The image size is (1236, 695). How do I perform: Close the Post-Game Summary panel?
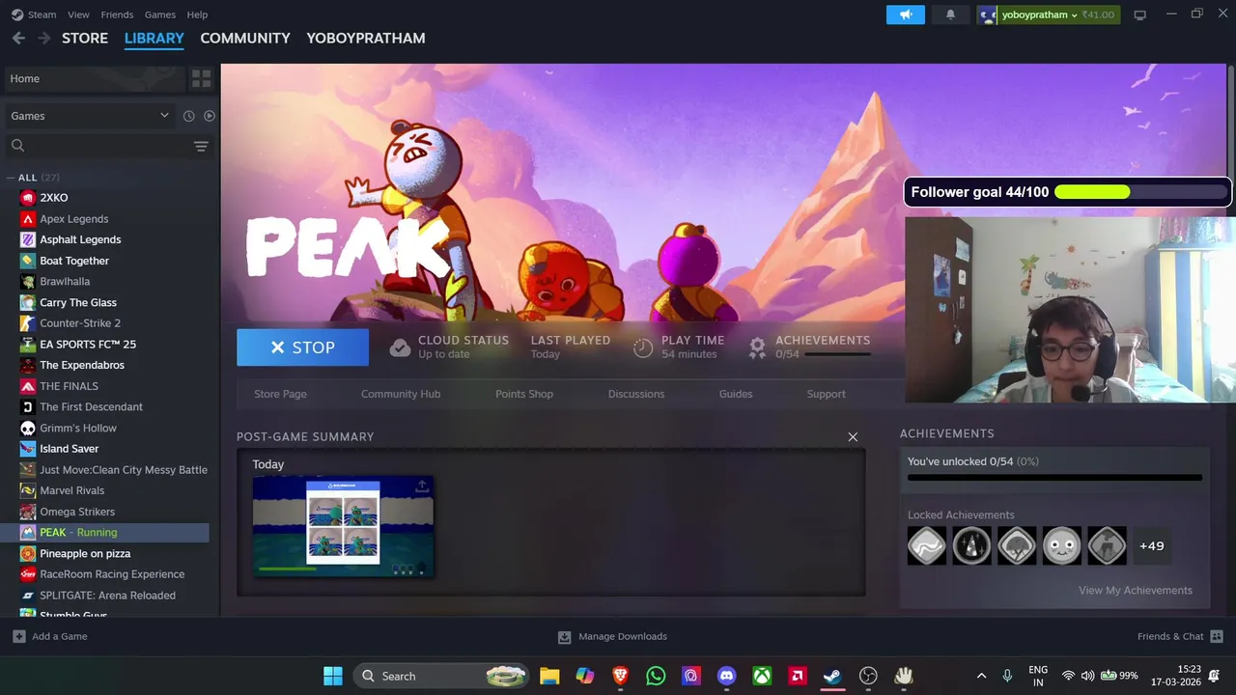tap(853, 437)
